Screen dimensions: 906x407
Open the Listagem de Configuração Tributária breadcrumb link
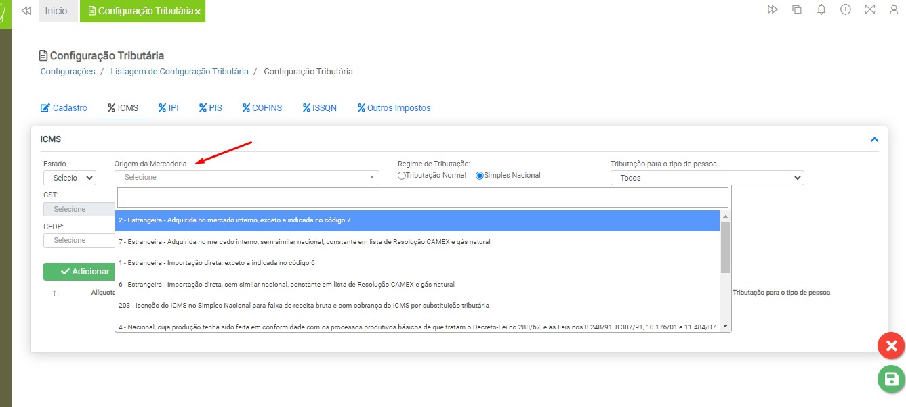coord(180,72)
